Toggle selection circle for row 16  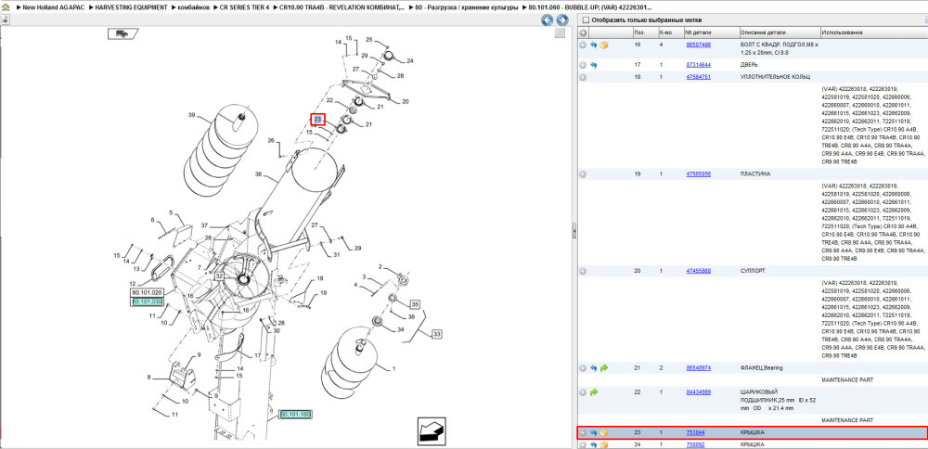(x=583, y=45)
